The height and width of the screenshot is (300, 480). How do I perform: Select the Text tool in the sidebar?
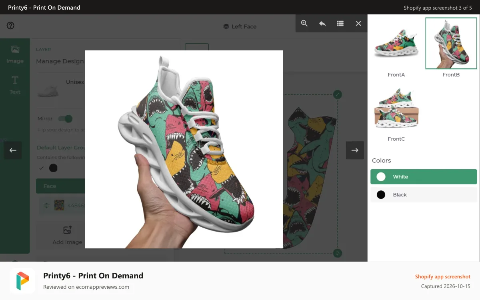click(x=15, y=84)
